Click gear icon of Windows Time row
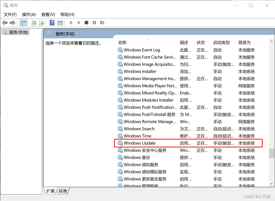The width and height of the screenshot is (275, 201). click(x=120, y=136)
